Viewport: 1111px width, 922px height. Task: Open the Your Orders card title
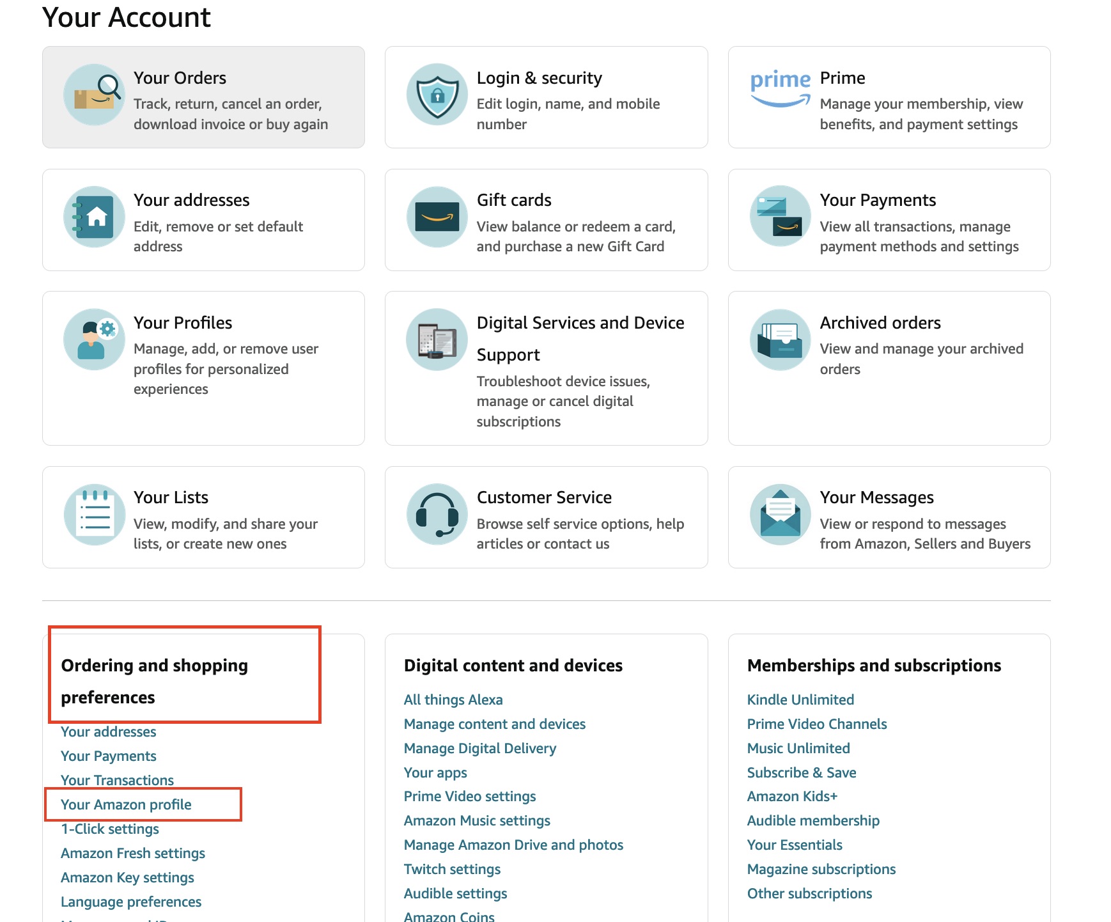point(180,78)
